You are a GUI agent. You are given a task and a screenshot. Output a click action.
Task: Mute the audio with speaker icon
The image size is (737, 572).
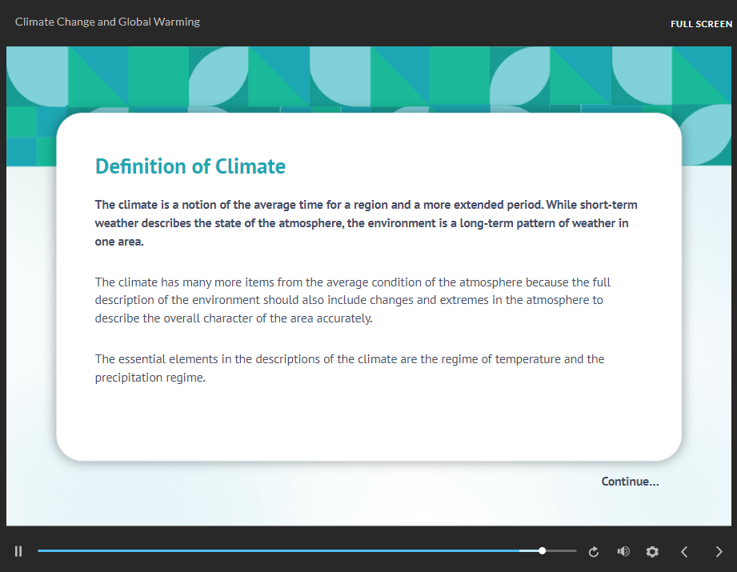click(x=623, y=551)
